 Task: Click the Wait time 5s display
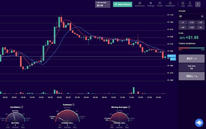click(x=192, y=67)
